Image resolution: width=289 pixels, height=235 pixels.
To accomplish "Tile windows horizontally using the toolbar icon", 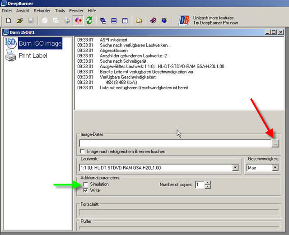I will click(x=114, y=20).
